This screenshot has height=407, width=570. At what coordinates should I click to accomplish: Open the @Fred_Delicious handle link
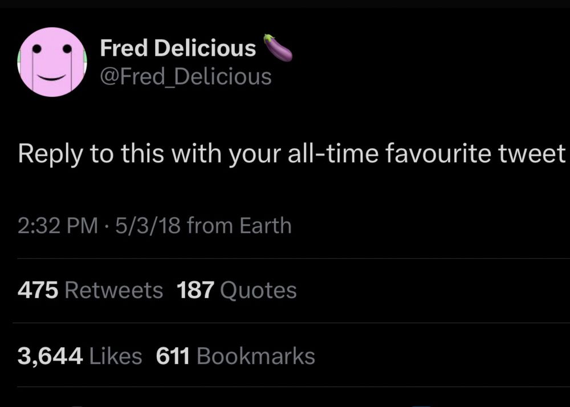click(x=185, y=76)
